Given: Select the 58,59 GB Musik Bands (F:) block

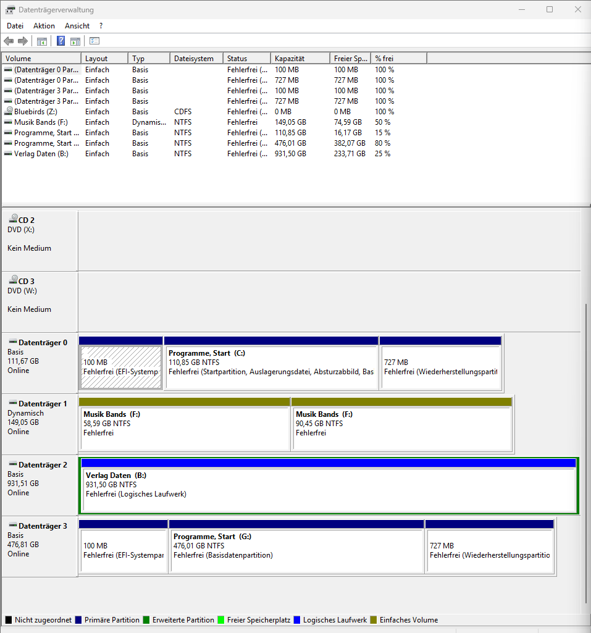Looking at the screenshot, I should coord(185,424).
